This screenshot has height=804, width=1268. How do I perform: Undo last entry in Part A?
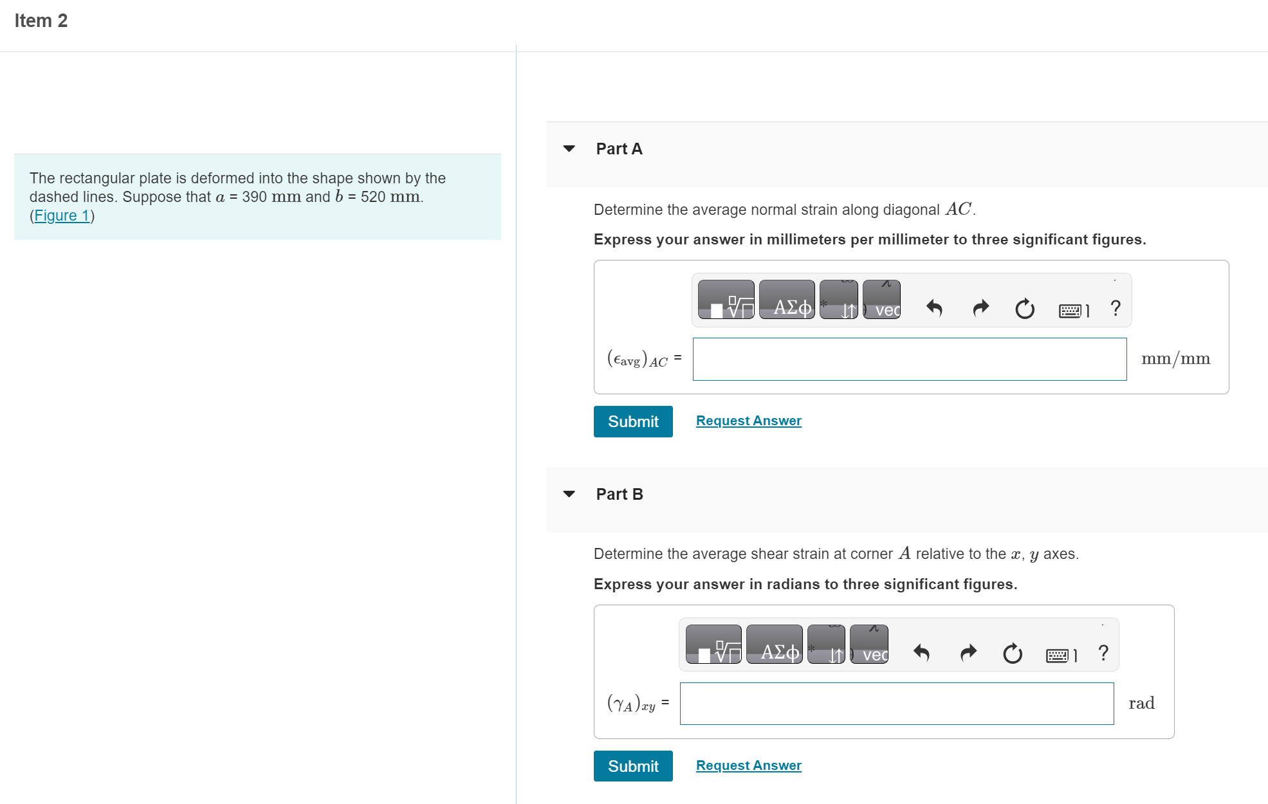point(934,309)
